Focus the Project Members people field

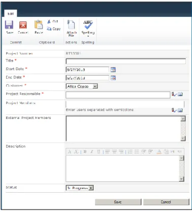click(x=125, y=104)
